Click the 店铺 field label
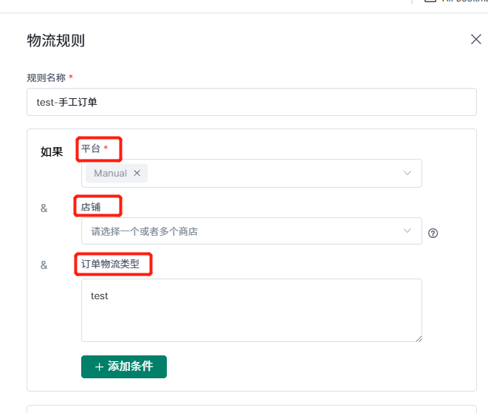Screen dimensions: 488x413 point(91,207)
